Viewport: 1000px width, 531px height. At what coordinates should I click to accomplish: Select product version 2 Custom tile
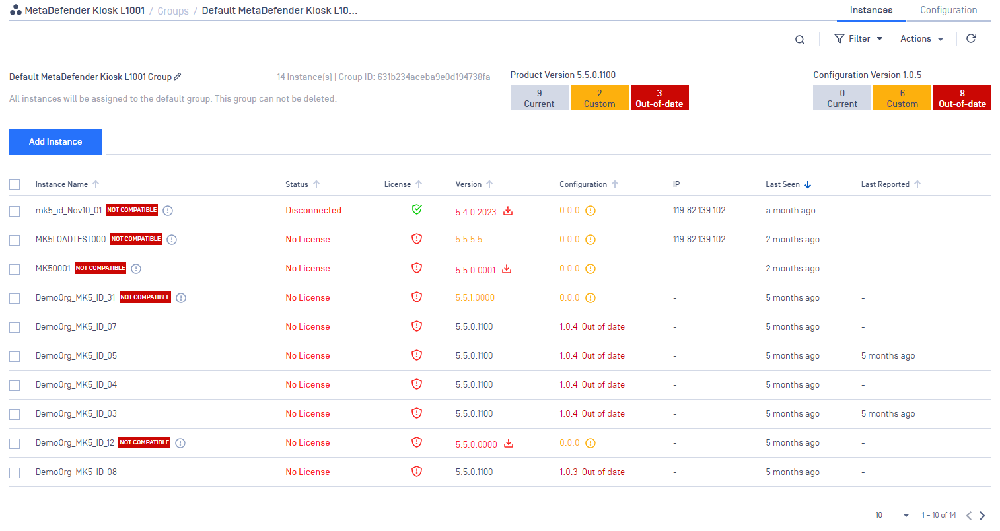tap(599, 98)
